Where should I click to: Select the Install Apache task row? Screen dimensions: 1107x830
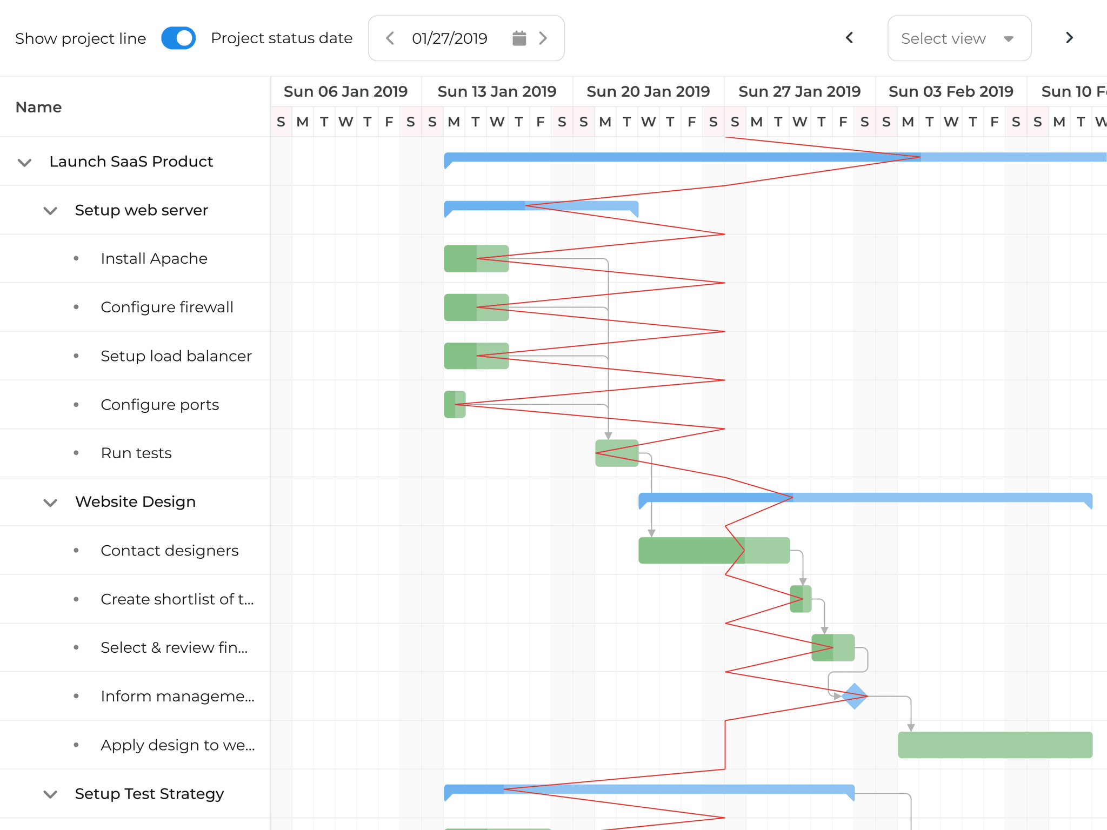[x=154, y=259]
